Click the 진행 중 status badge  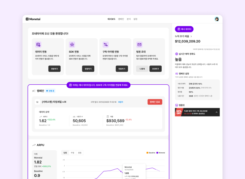[50, 91]
